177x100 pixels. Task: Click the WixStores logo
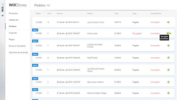click(18, 5)
